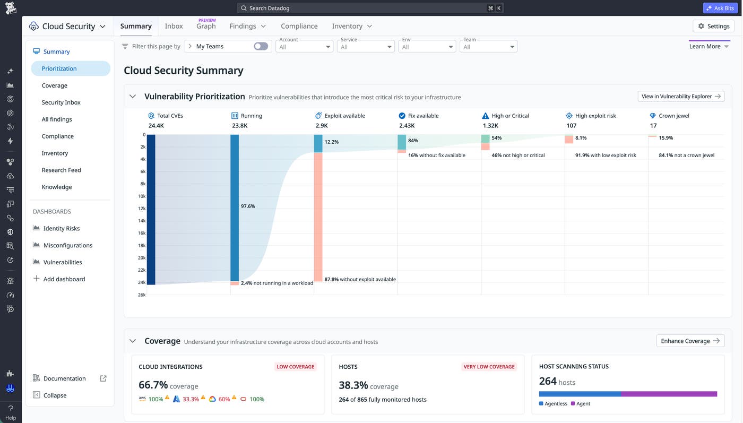Switch to the Summary tab
The image size is (743, 423).
click(136, 26)
